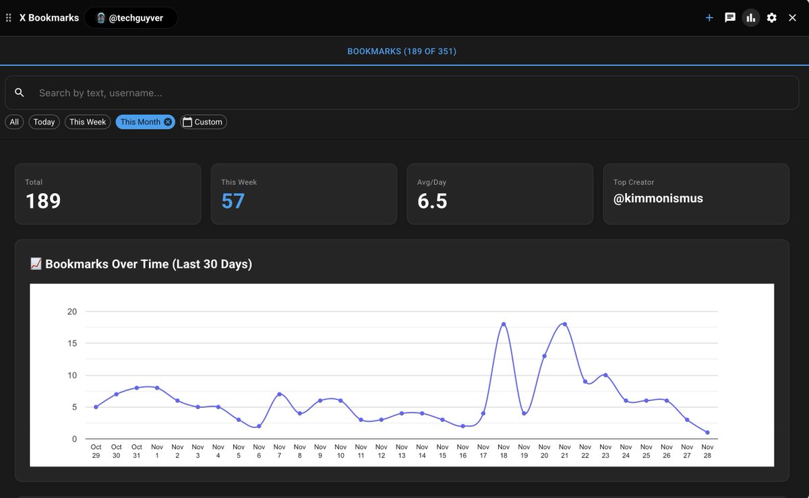This screenshot has height=498, width=809.
Task: Open the Custom date range chip
Action: point(204,122)
